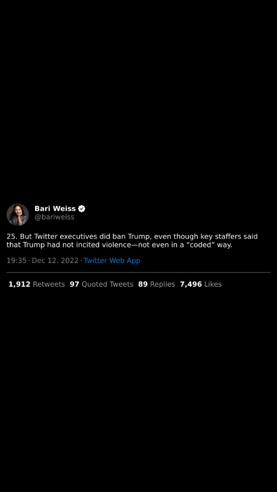Open the 89 Replies count
The height and width of the screenshot is (492, 277).
(x=156, y=284)
